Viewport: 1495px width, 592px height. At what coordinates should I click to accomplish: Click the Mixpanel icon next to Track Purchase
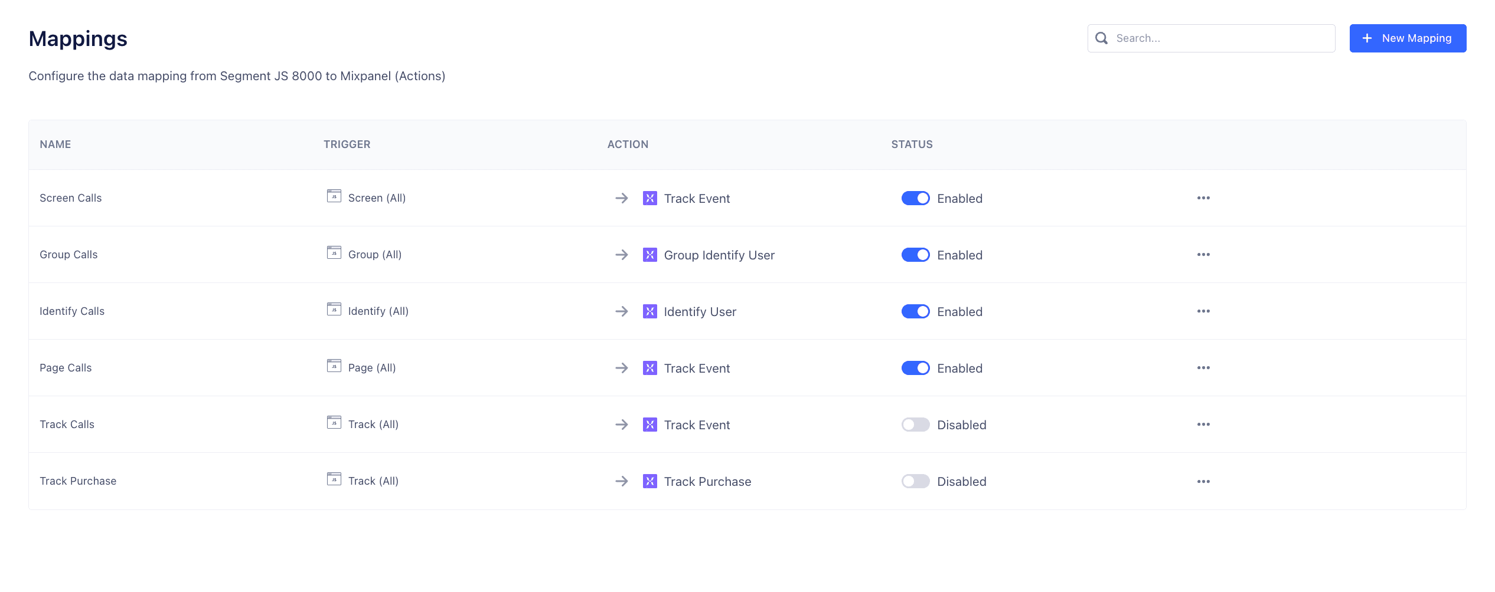pos(650,481)
